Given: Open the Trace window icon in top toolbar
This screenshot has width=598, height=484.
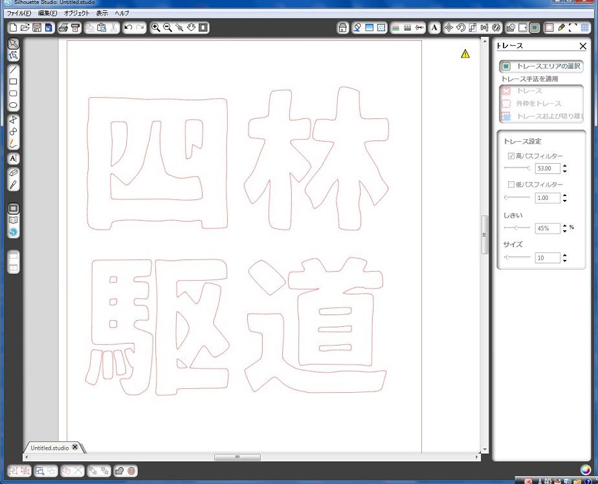Looking at the screenshot, I should pyautogui.click(x=535, y=27).
